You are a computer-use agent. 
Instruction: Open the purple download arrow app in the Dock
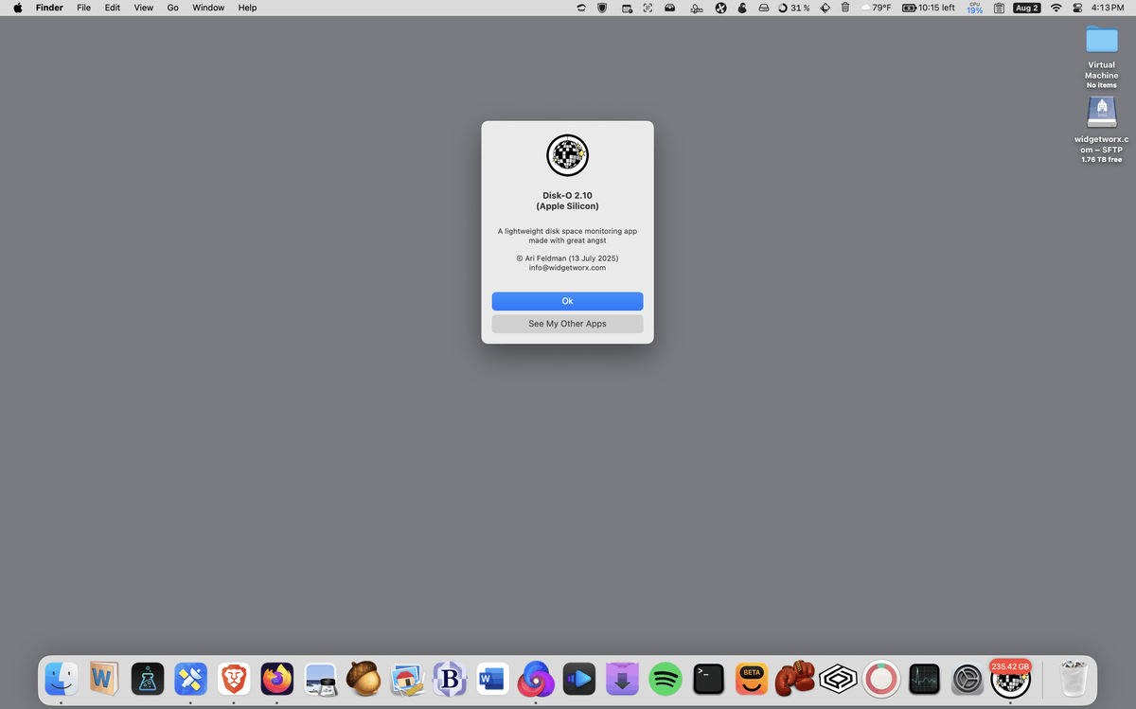click(622, 679)
